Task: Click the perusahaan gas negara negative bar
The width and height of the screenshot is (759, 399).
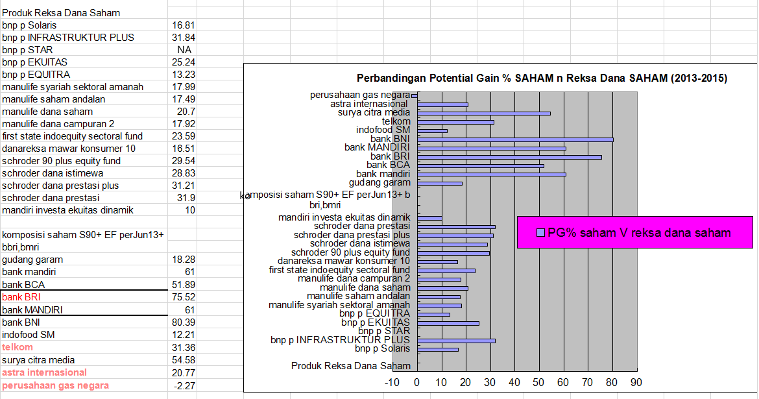Action: [415, 96]
